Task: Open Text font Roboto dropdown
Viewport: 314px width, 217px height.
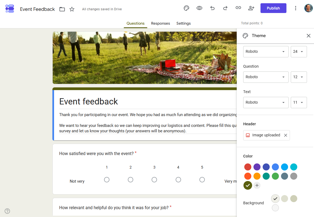Action: [266, 103]
